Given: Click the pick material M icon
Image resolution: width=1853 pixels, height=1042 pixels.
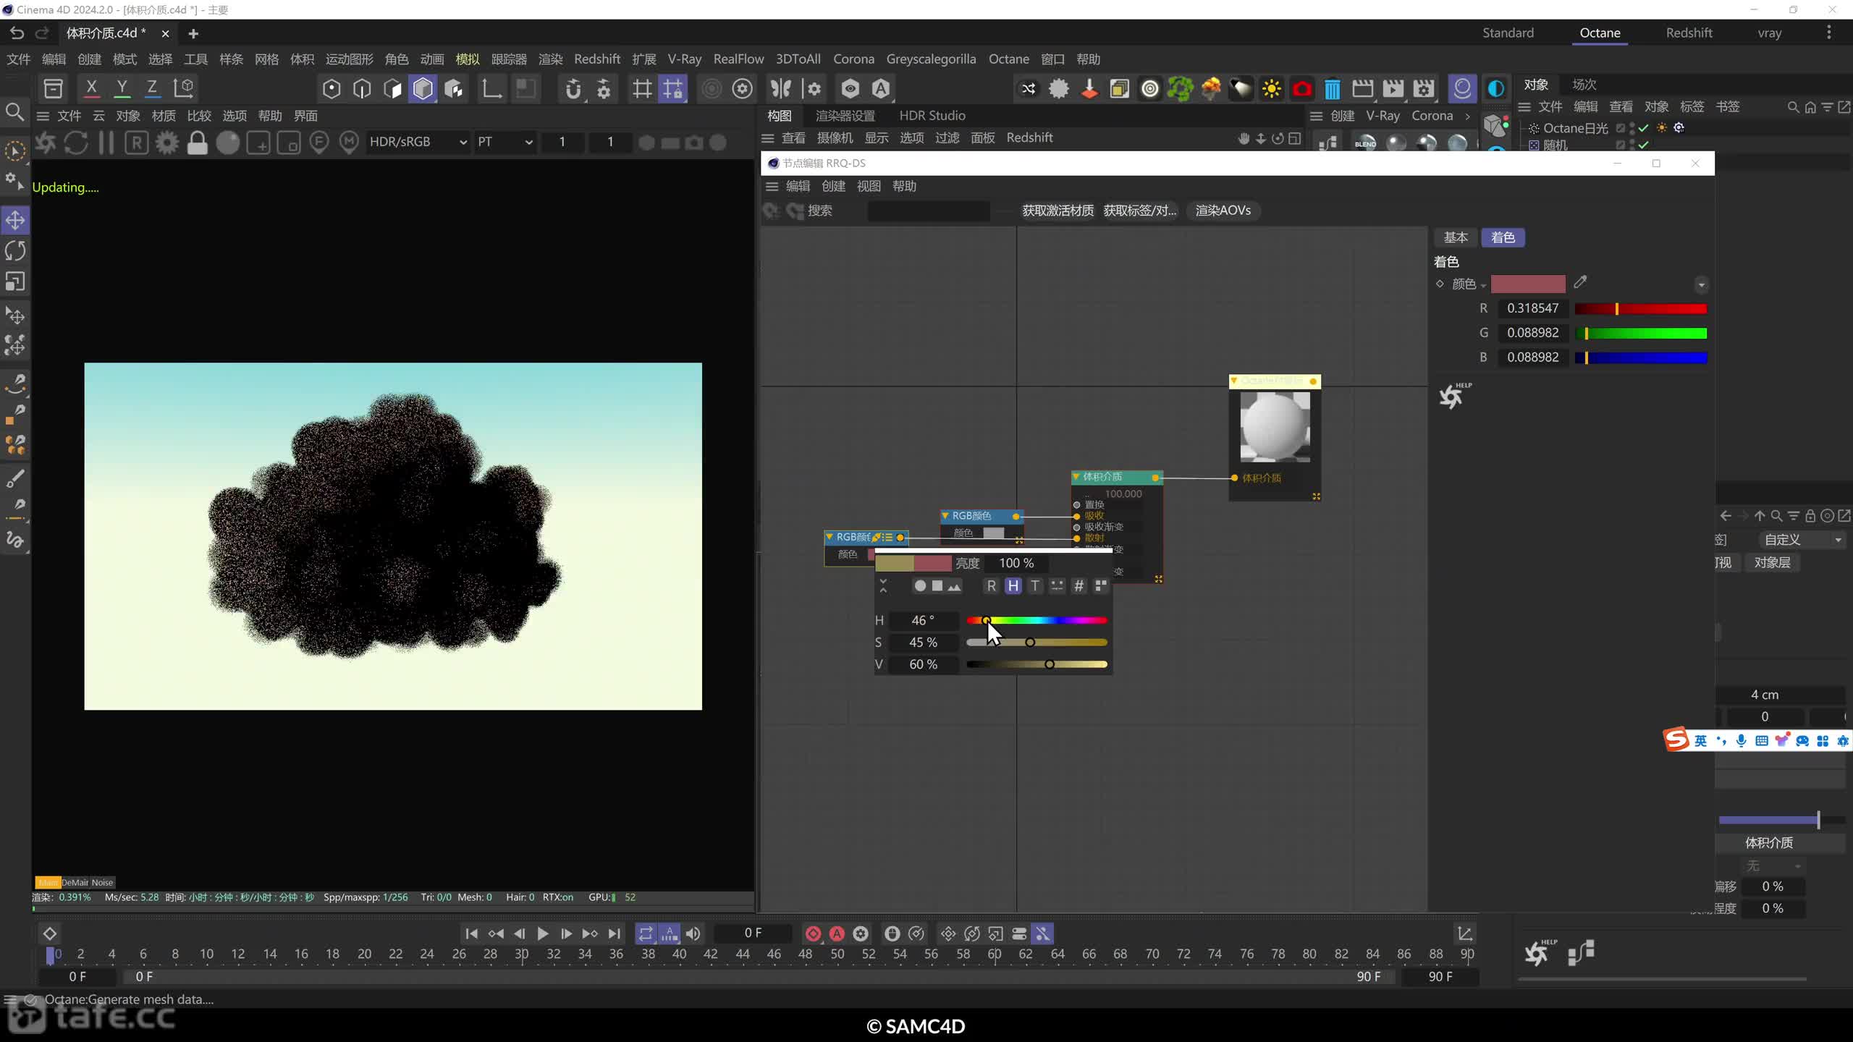Looking at the screenshot, I should click(350, 143).
